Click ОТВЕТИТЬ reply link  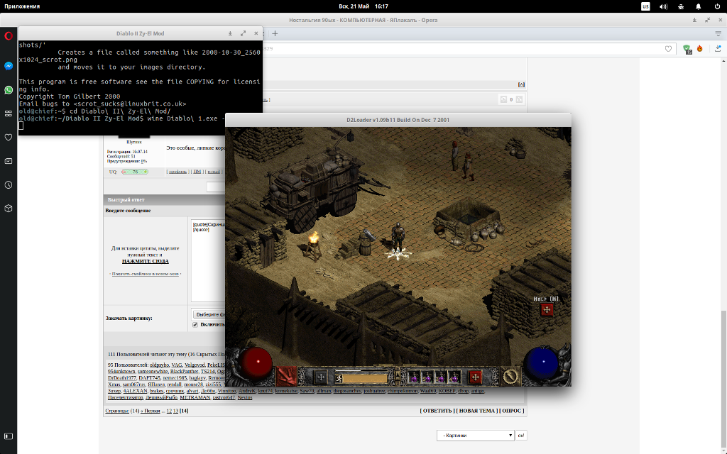tap(437, 411)
